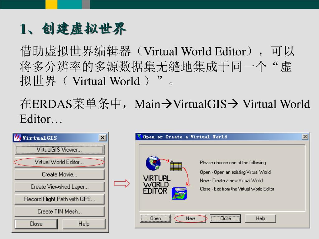Click the terrain scene icon with cloud
The width and height of the screenshot is (319, 239).
(179, 194)
